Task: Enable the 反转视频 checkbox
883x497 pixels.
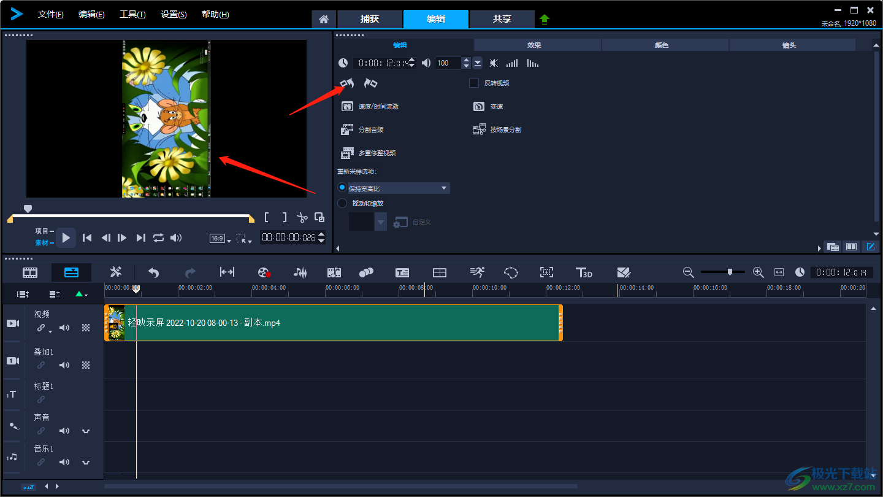Action: [474, 83]
